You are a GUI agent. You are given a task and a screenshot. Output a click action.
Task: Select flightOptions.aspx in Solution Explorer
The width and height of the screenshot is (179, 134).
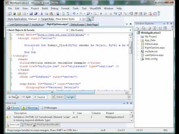[x=155, y=48]
